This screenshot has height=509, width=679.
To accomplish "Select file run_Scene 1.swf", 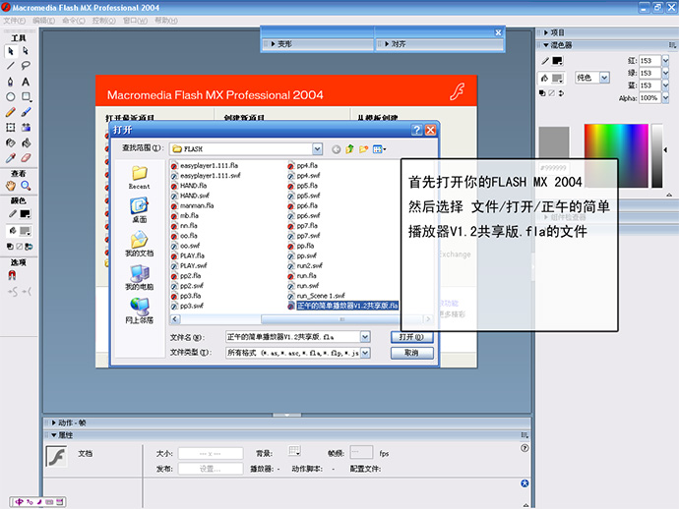I will tap(317, 296).
